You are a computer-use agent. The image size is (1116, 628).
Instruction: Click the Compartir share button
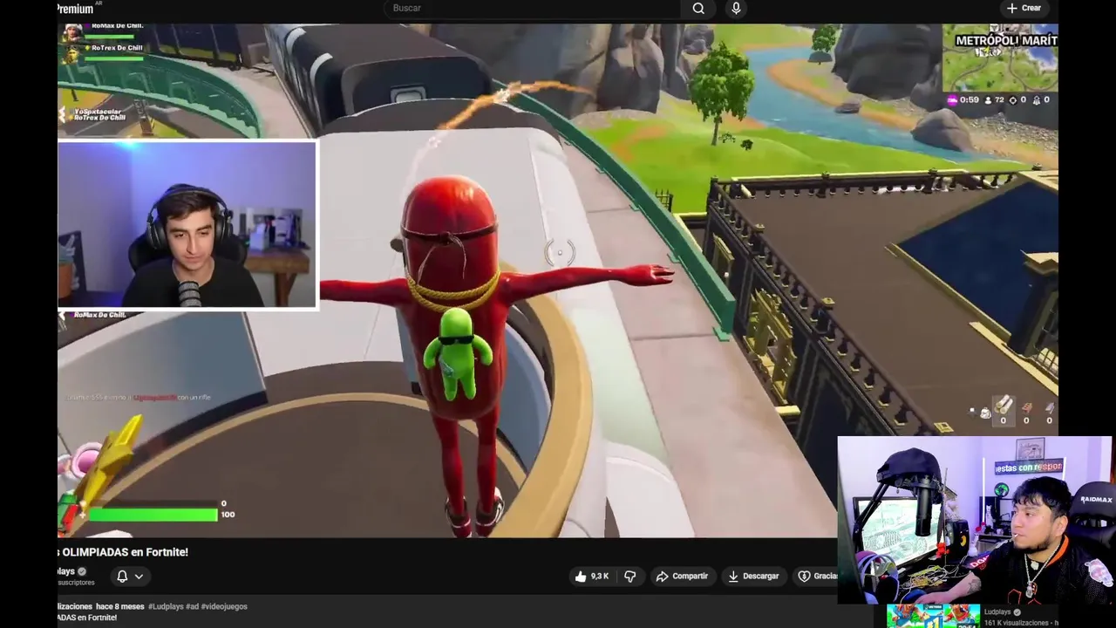(682, 576)
